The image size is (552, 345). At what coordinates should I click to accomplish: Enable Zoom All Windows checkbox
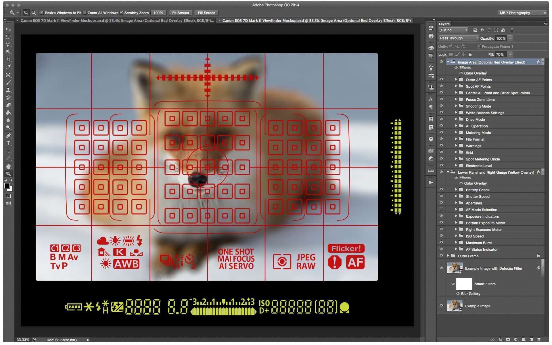point(85,13)
